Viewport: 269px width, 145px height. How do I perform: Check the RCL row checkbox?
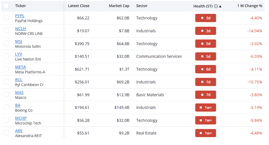(6, 82)
